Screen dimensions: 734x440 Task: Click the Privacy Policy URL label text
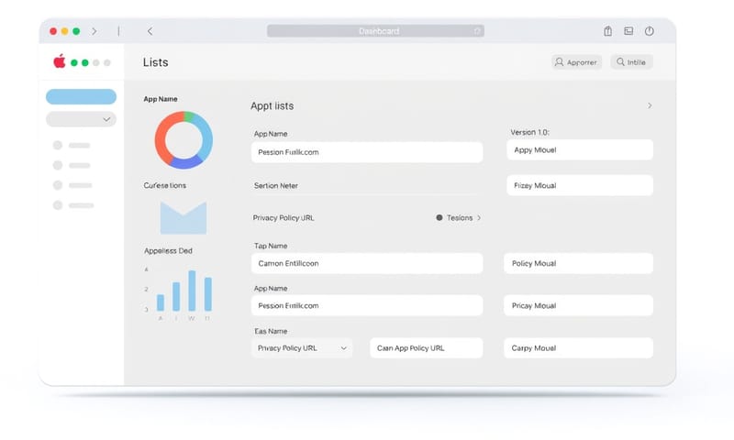point(284,218)
